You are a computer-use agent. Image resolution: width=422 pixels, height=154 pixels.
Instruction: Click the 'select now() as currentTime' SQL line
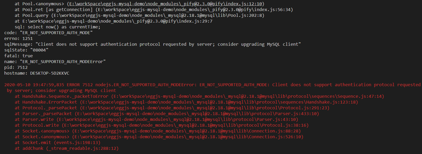64,27
